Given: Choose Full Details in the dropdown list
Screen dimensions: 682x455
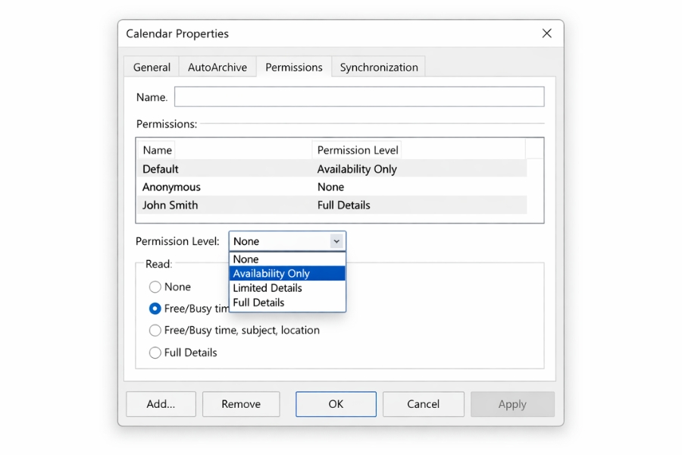Looking at the screenshot, I should pos(287,303).
